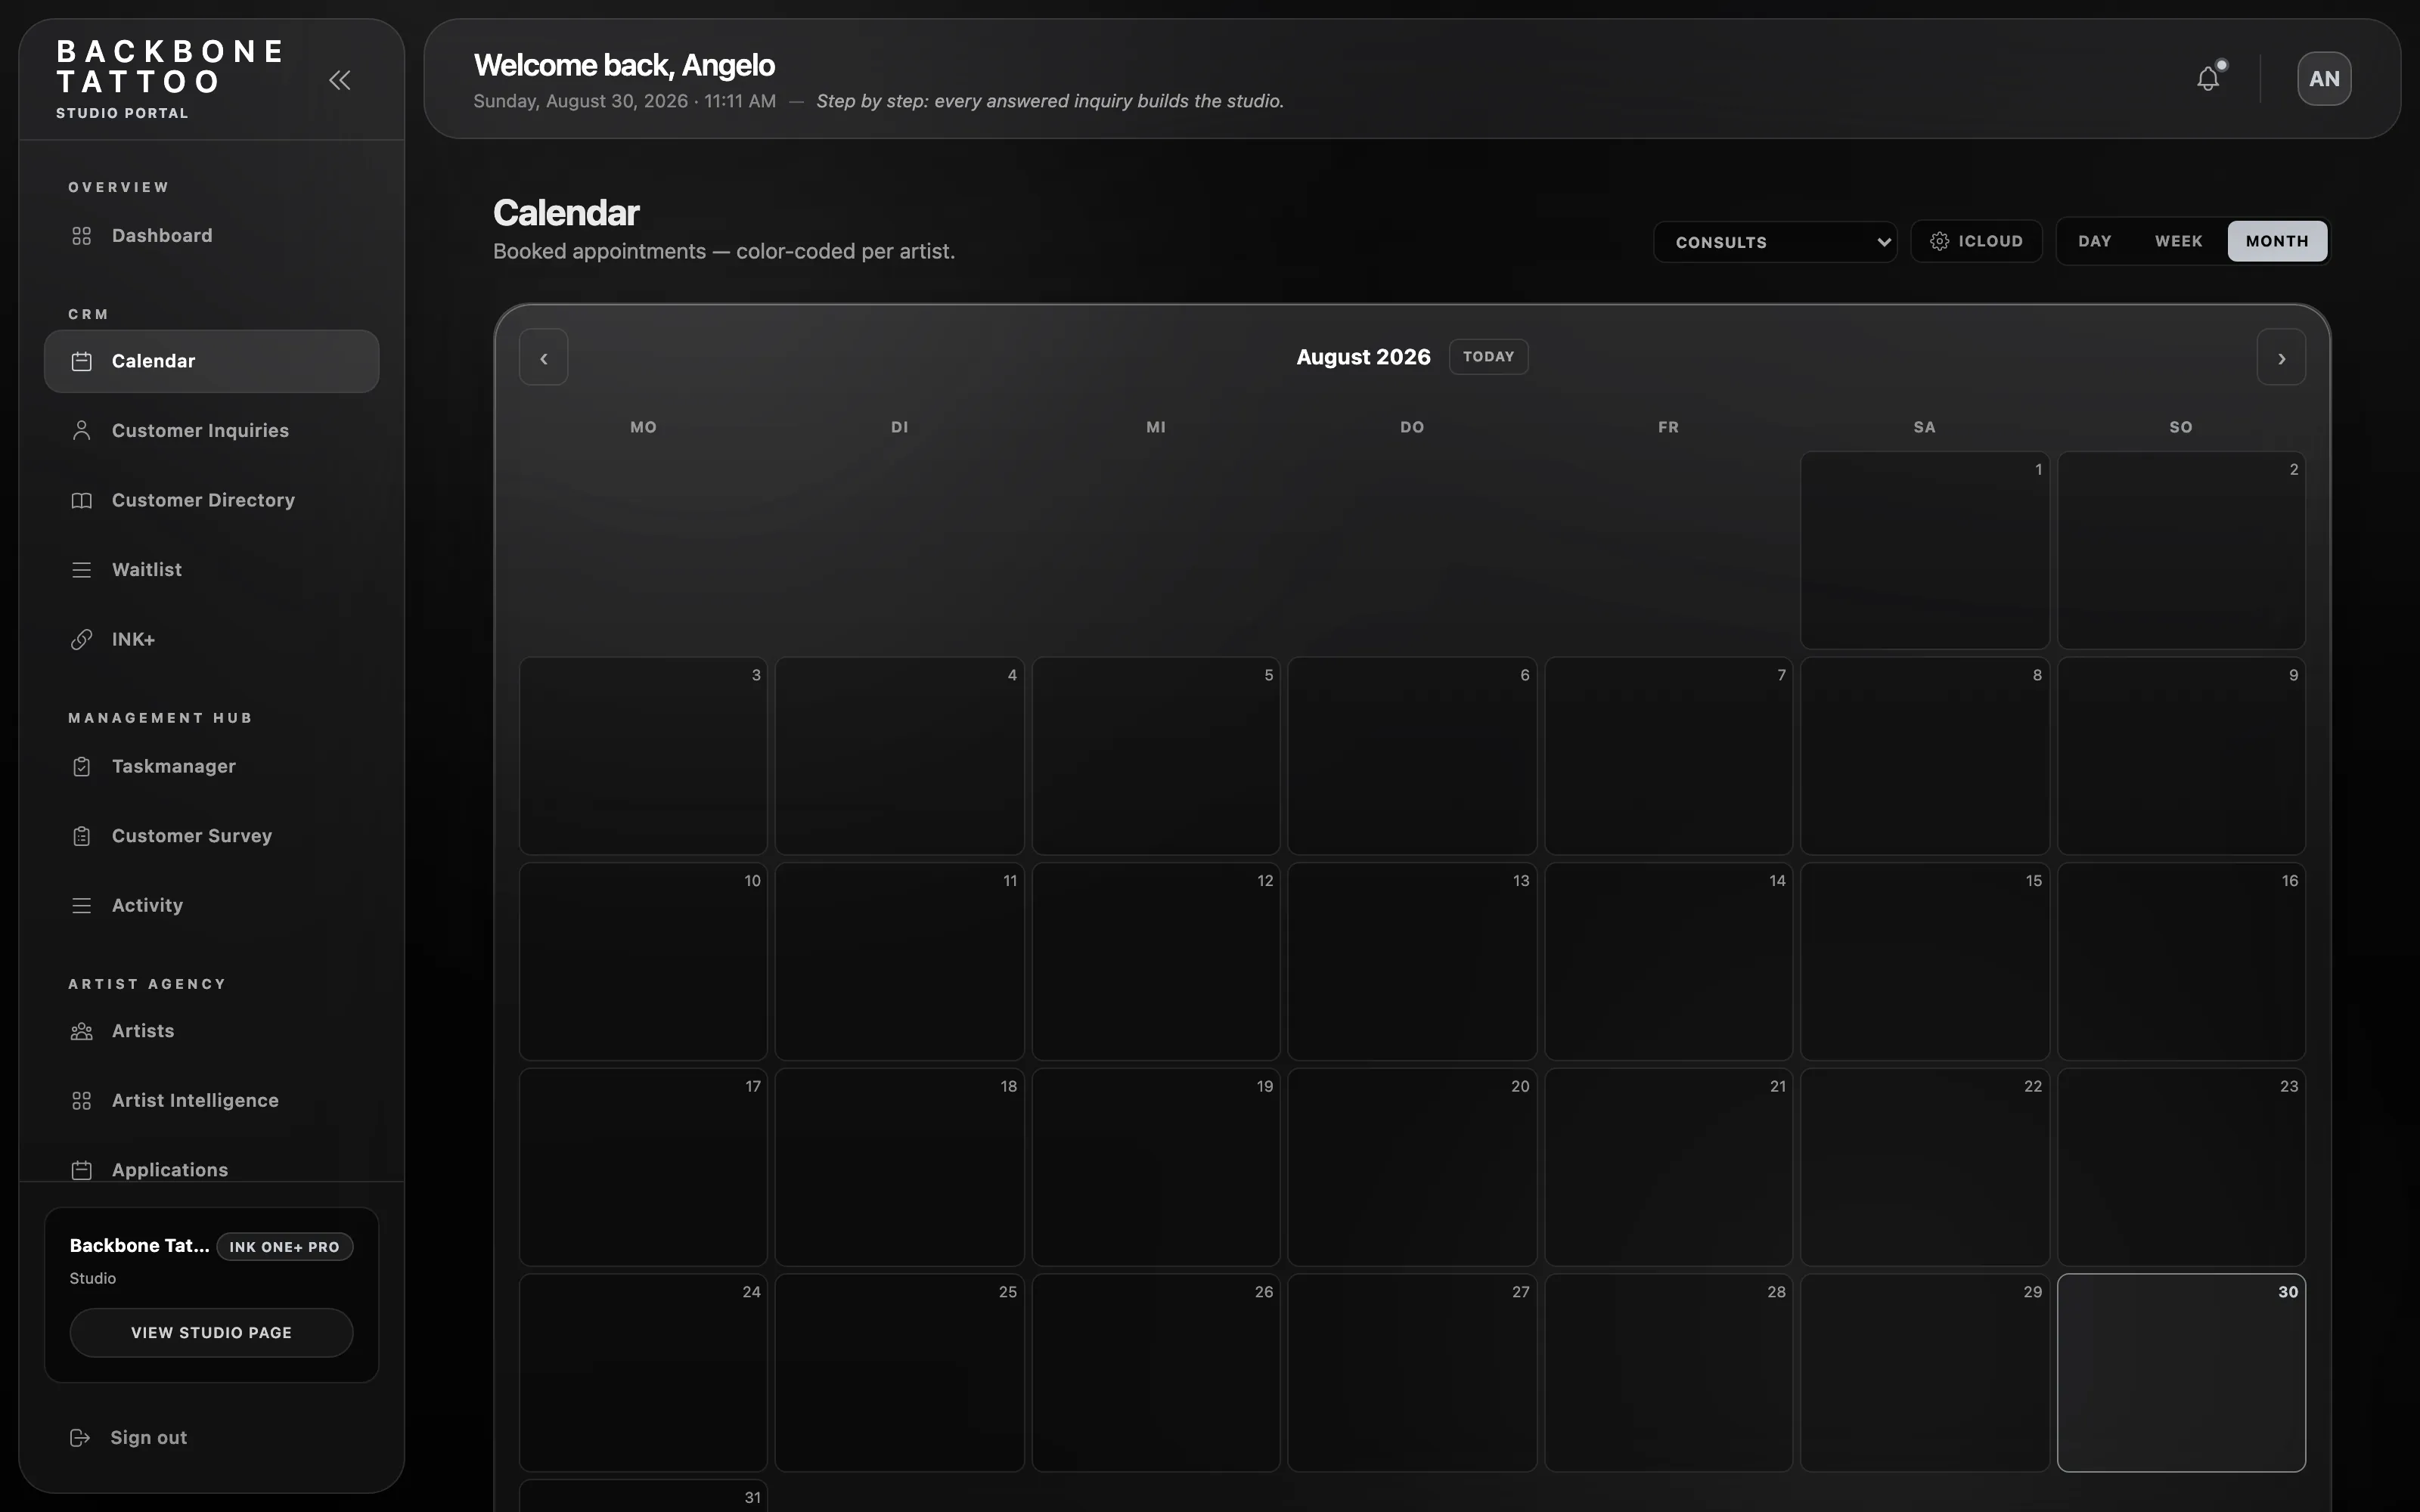Select August 25 day cell
Image resolution: width=2420 pixels, height=1512 pixels.
pos(899,1372)
